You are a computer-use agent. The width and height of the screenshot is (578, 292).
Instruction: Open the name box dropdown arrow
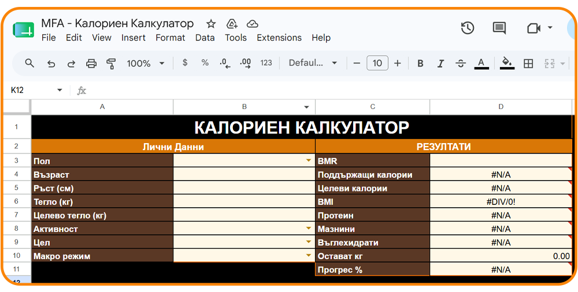[60, 90]
